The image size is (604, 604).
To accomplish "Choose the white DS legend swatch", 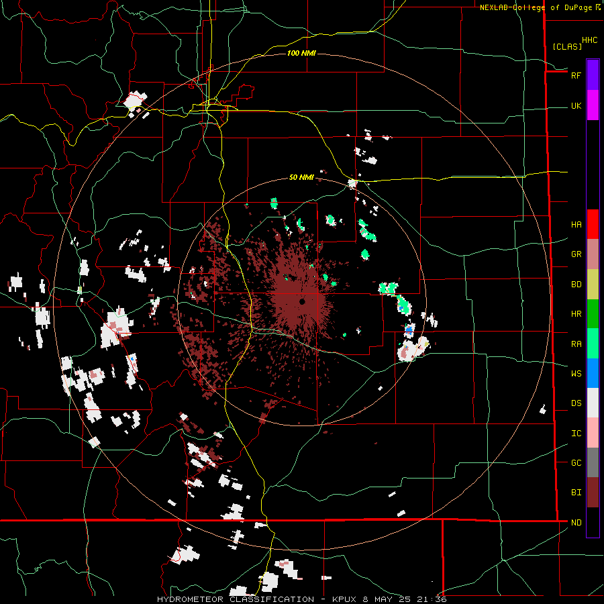I will click(593, 403).
